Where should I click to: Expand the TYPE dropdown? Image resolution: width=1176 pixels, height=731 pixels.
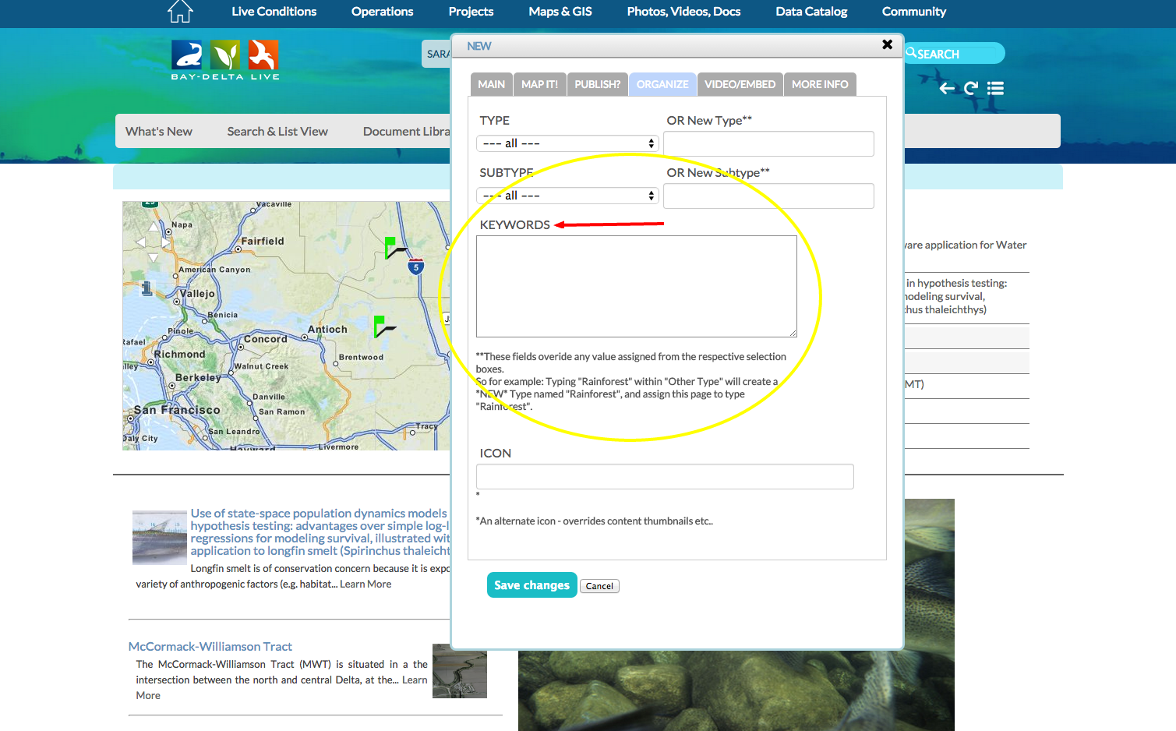pyautogui.click(x=567, y=143)
